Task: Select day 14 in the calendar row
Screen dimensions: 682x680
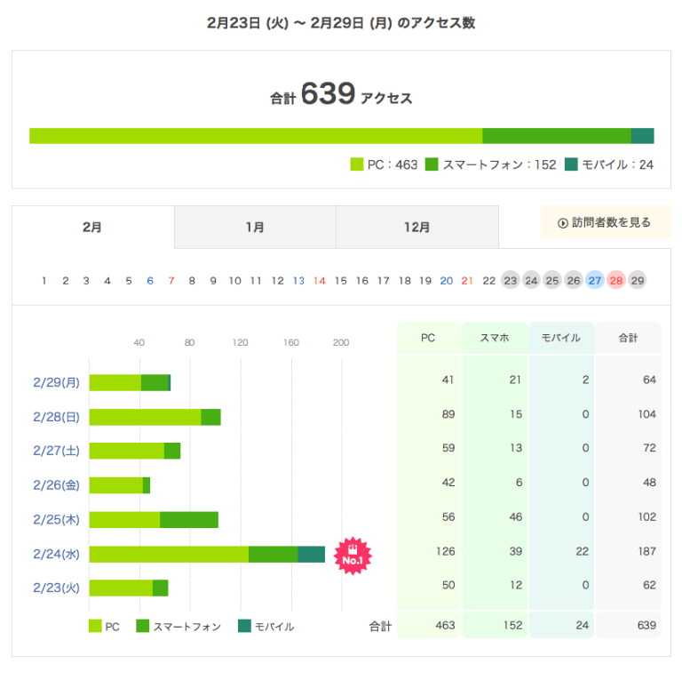Action: [x=320, y=281]
